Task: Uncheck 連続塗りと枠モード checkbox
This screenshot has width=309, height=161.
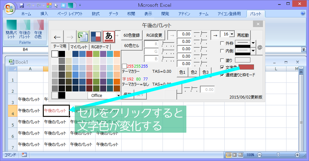Action: (x=222, y=75)
